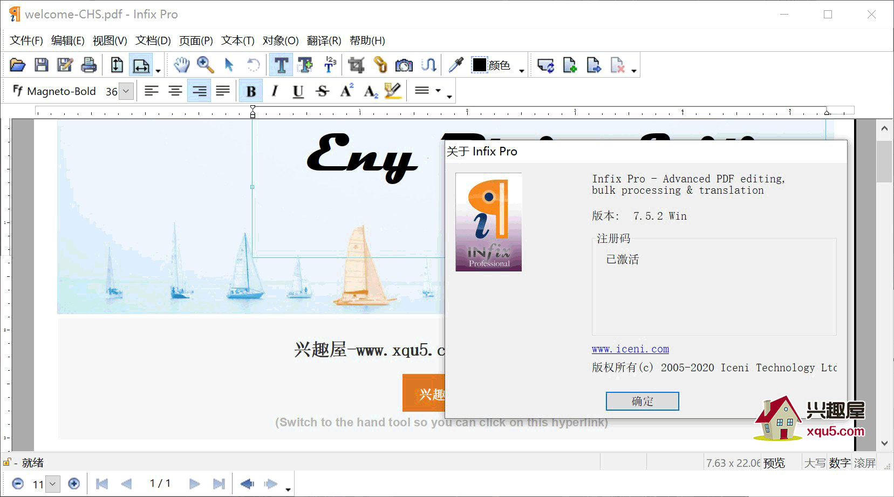Open the 页面(P) menu

[196, 40]
